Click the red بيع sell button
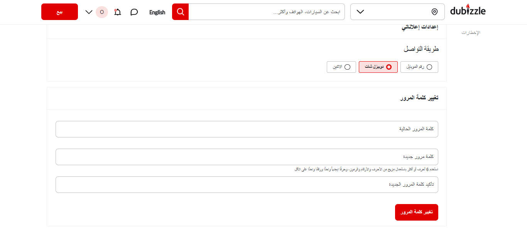527x231 pixels. coord(59,12)
